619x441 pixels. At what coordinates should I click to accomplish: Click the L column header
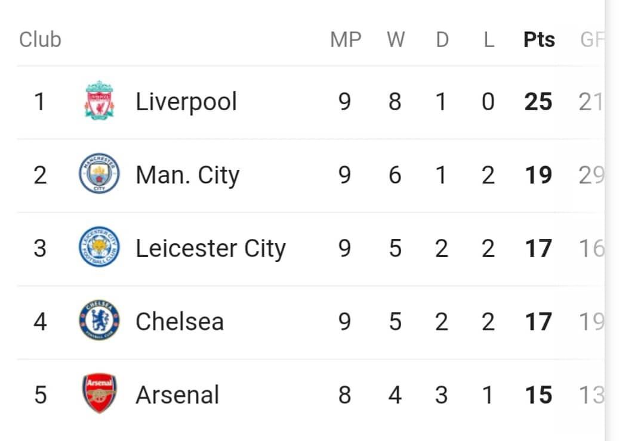click(489, 39)
